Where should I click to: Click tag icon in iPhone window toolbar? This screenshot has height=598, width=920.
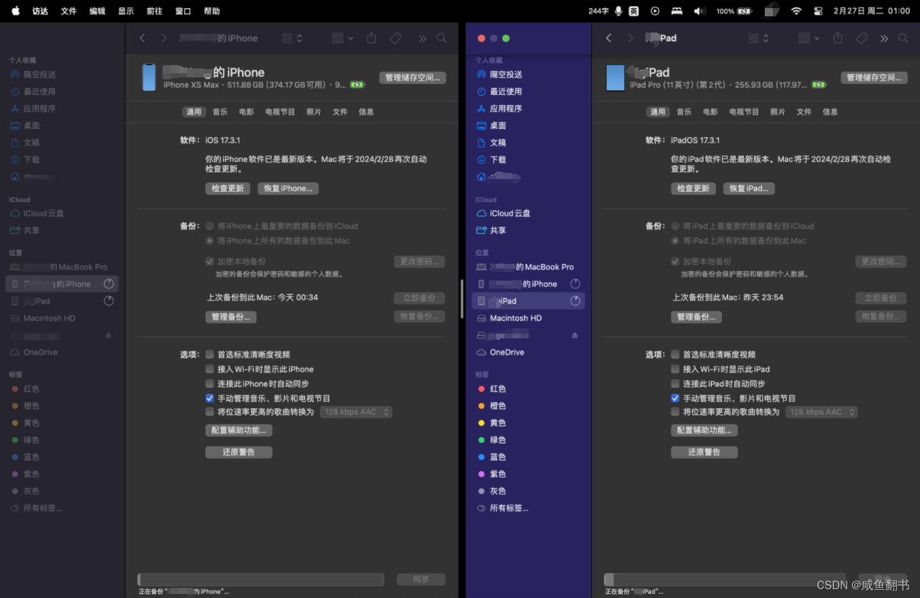(395, 39)
